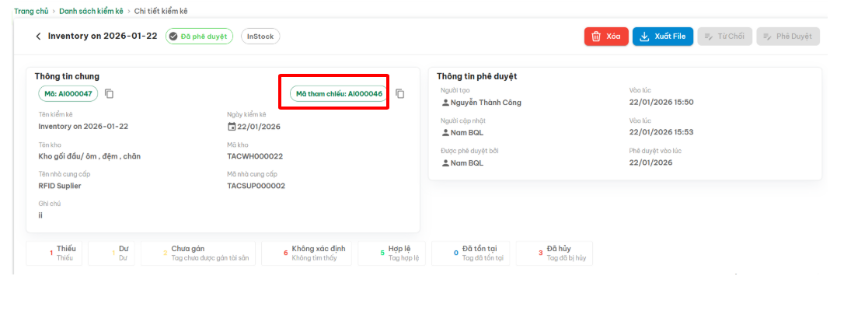
Task: Go to Trang chủ breadcrumb link
Action: pyautogui.click(x=32, y=12)
